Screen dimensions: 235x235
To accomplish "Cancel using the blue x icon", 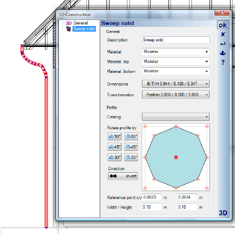I will 222,34.
